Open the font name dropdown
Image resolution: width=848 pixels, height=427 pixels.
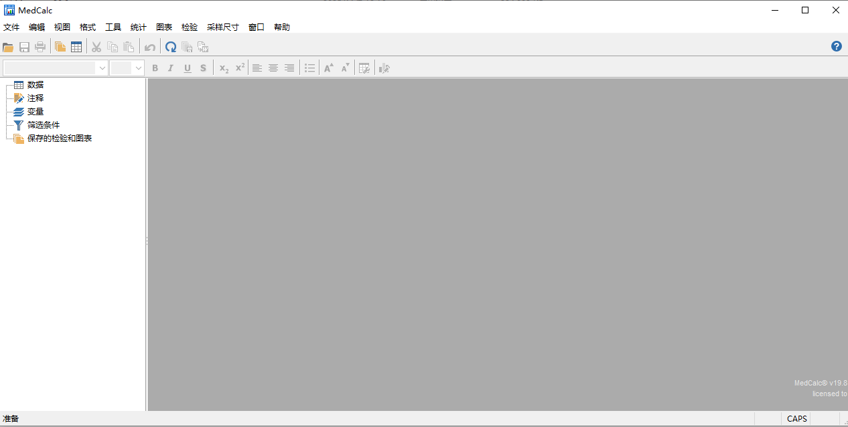coord(102,68)
